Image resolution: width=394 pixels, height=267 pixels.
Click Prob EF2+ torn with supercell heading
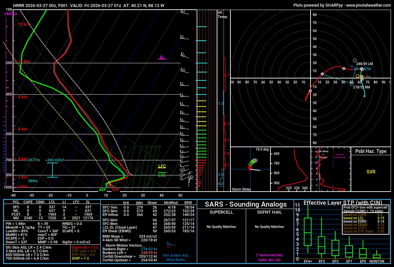coord(365,208)
